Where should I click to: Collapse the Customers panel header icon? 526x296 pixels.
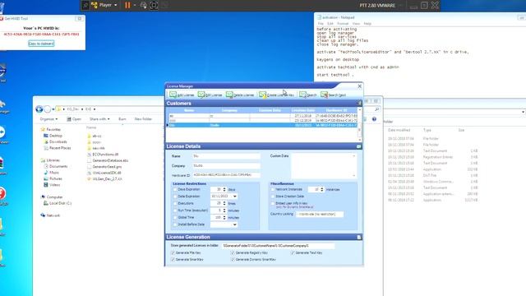[x=359, y=104]
